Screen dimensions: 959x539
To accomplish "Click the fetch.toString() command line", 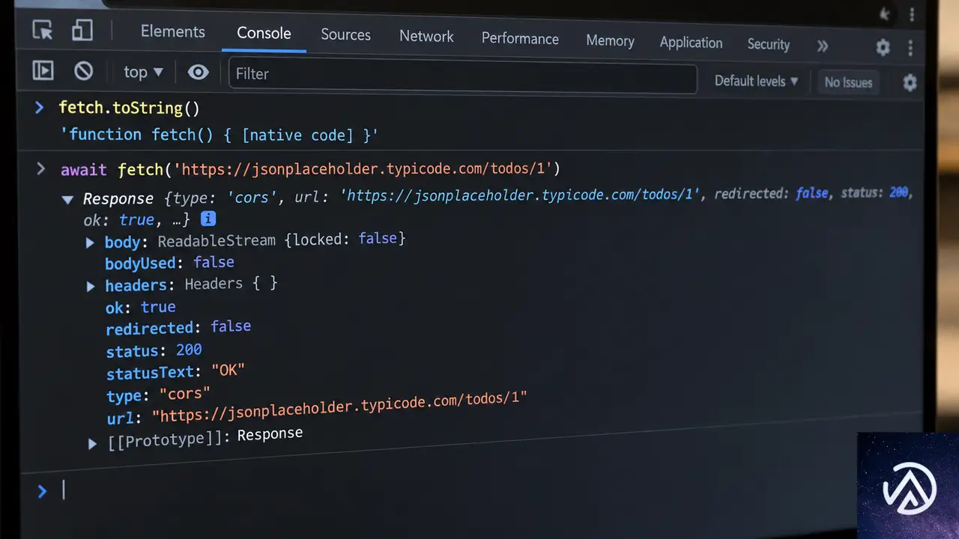I will [x=130, y=108].
